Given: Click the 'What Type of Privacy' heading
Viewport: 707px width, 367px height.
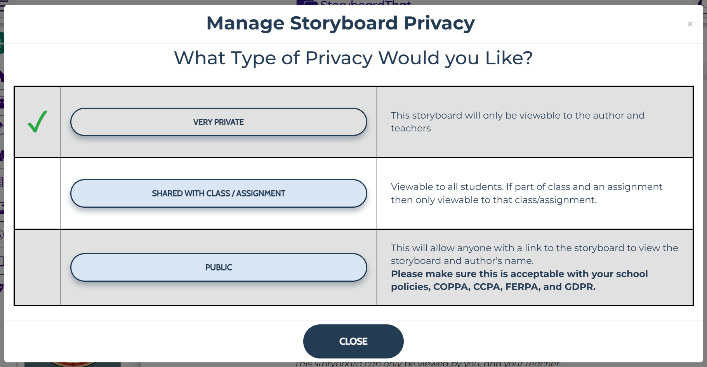Looking at the screenshot, I should 353,58.
